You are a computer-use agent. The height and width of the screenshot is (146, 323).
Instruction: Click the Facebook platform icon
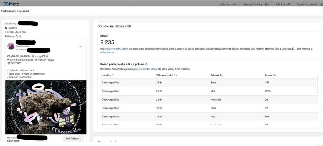click(17, 36)
